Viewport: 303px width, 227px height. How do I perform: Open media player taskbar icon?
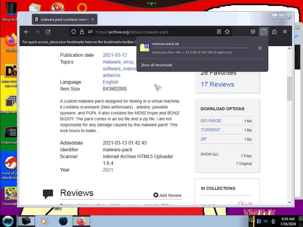pyautogui.click(x=44, y=221)
